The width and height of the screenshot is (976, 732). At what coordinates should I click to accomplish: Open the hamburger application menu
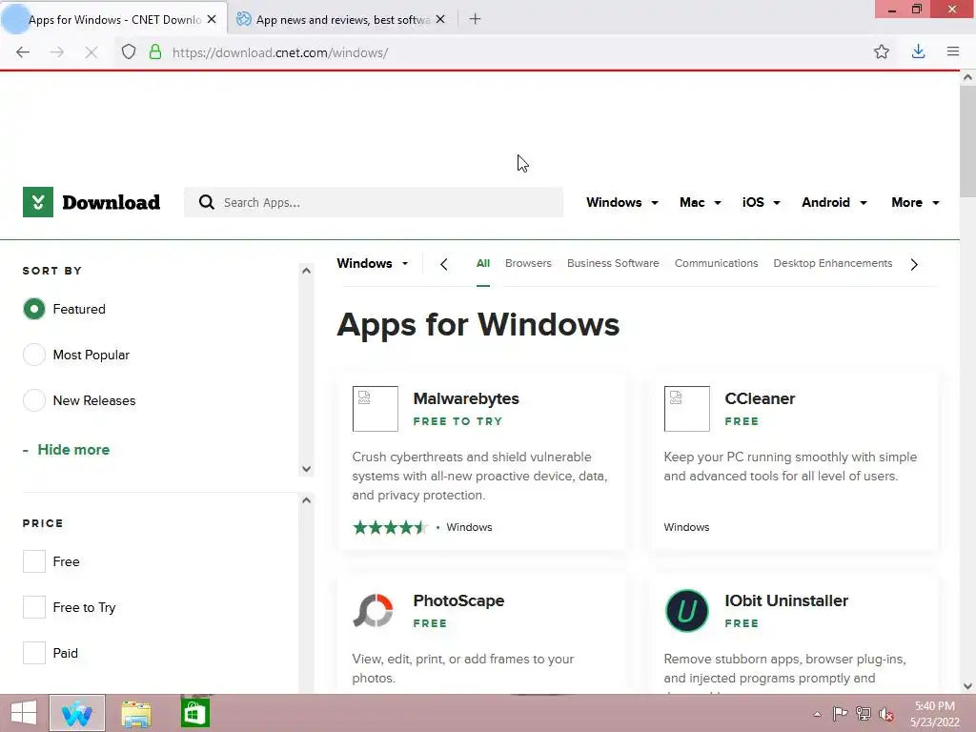pos(953,52)
